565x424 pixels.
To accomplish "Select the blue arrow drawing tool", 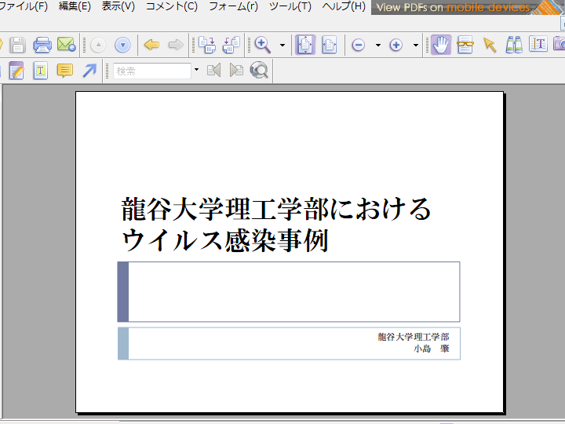I will tap(89, 71).
